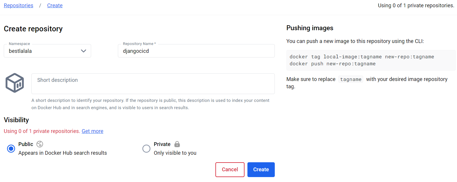This screenshot has width=457, height=182.
Task: Open the Create breadcrumb link
Action: 55,6
